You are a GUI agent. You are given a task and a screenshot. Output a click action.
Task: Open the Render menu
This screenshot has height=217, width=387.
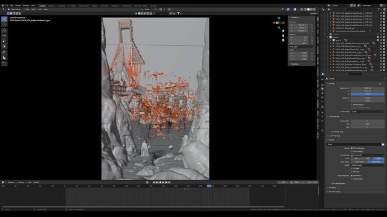coord(18,5)
